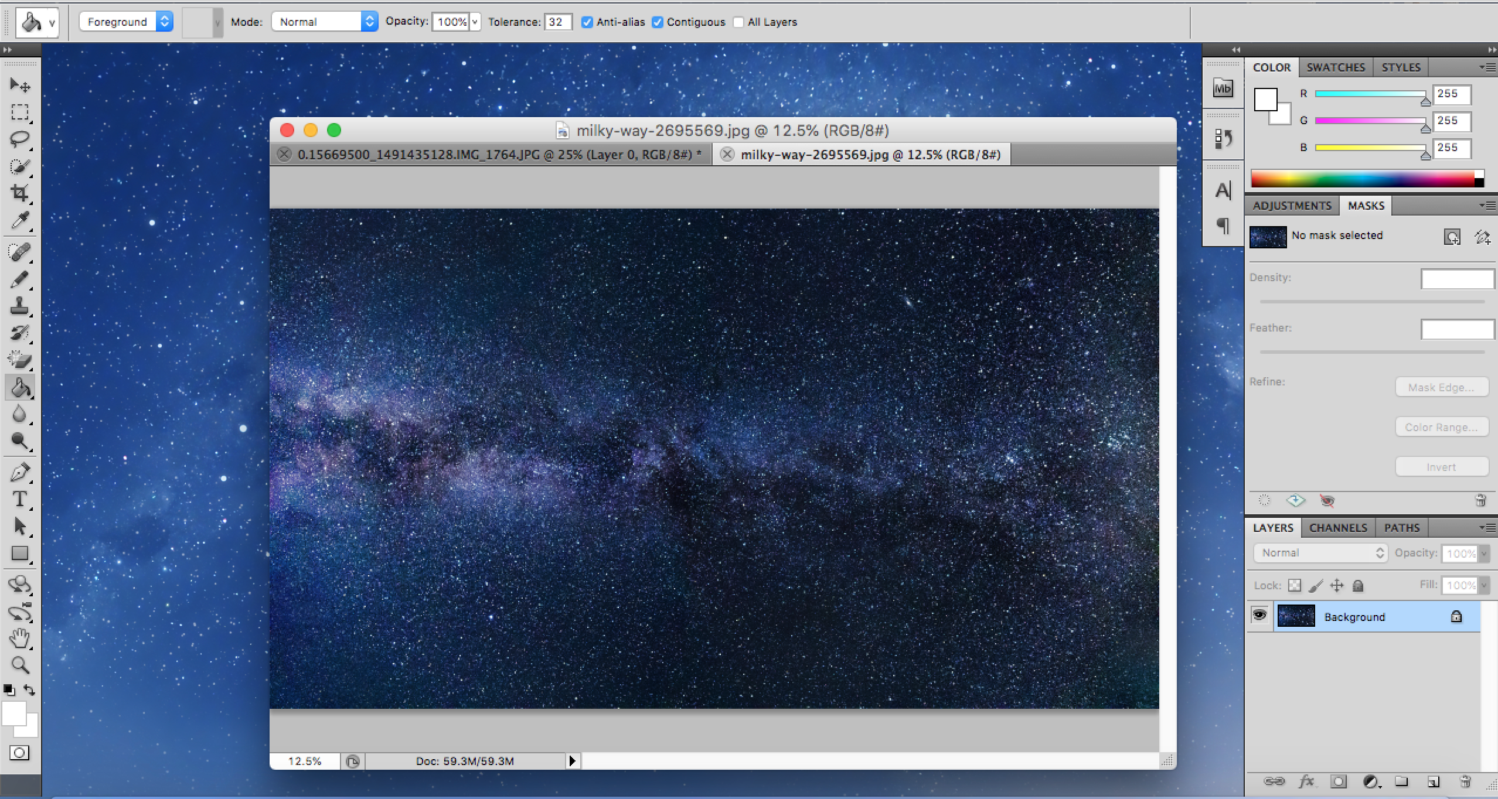Select the Quick Selection tool

pyautogui.click(x=20, y=166)
